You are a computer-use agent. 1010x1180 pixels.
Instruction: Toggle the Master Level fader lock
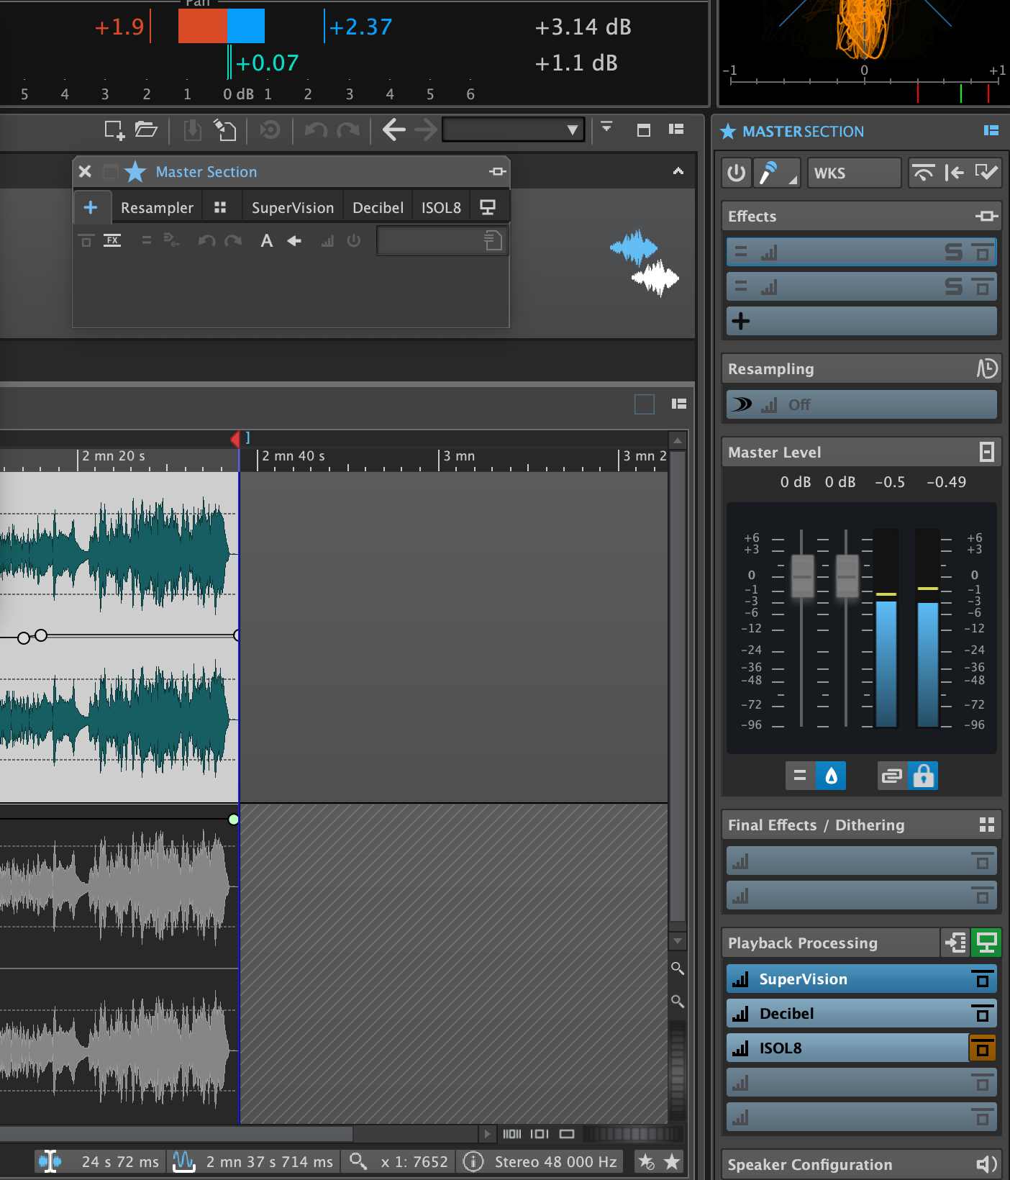point(923,776)
